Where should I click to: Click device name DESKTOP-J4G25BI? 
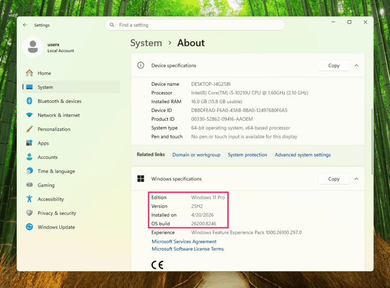211,84
